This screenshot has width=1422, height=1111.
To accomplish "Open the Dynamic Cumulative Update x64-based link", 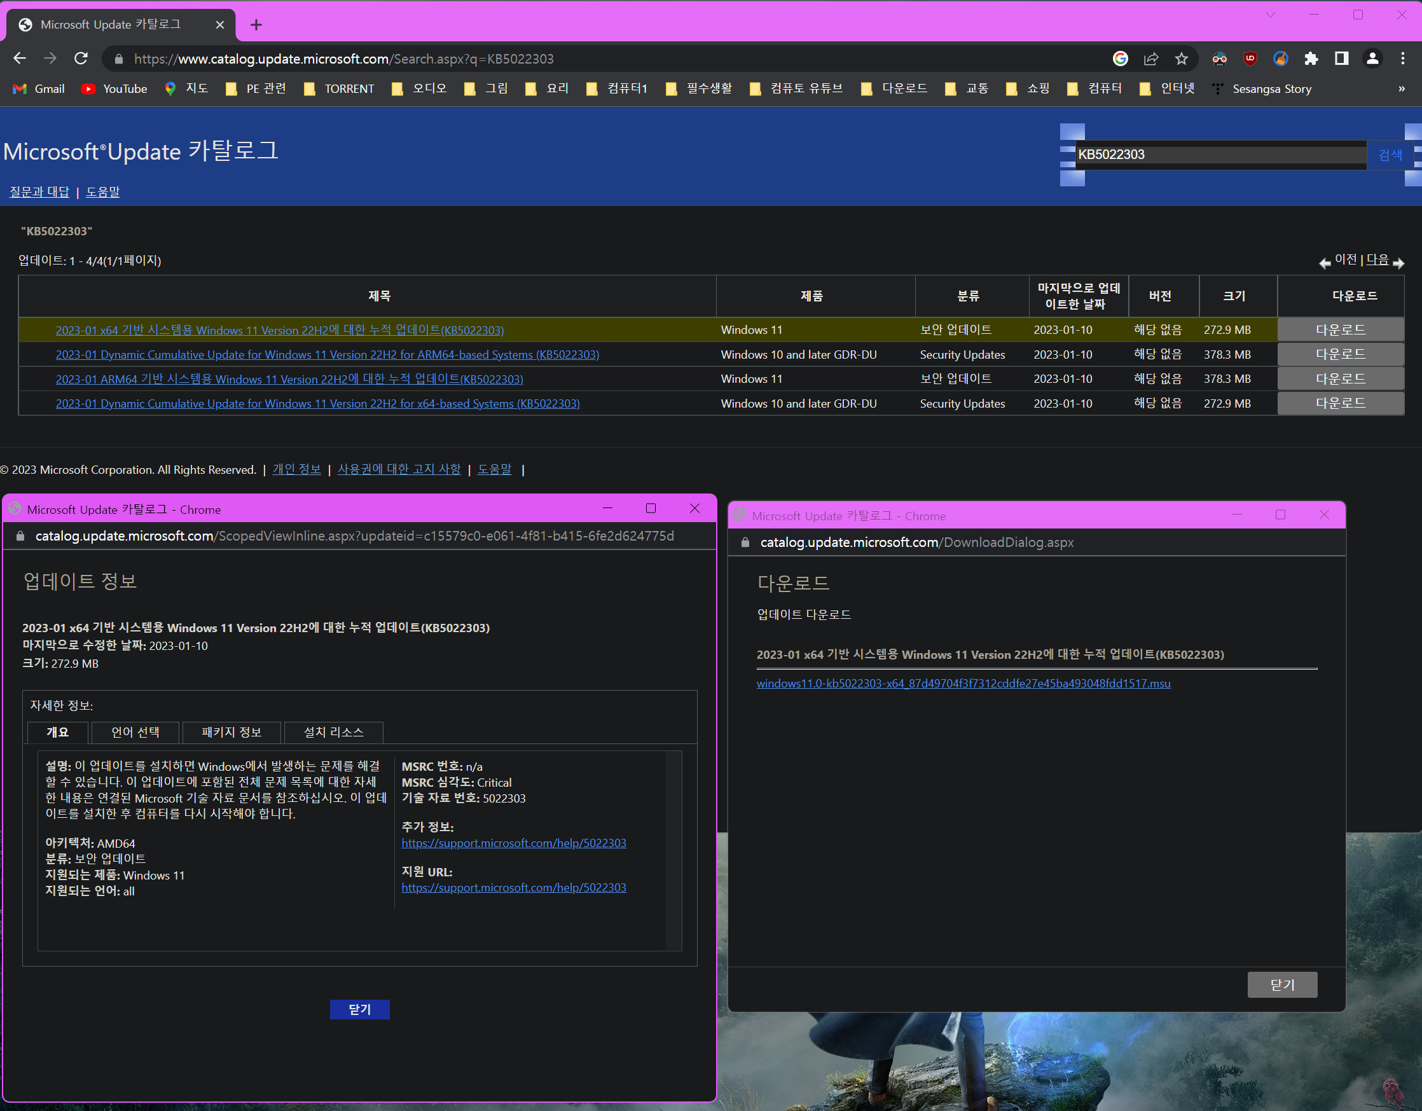I will click(x=318, y=403).
